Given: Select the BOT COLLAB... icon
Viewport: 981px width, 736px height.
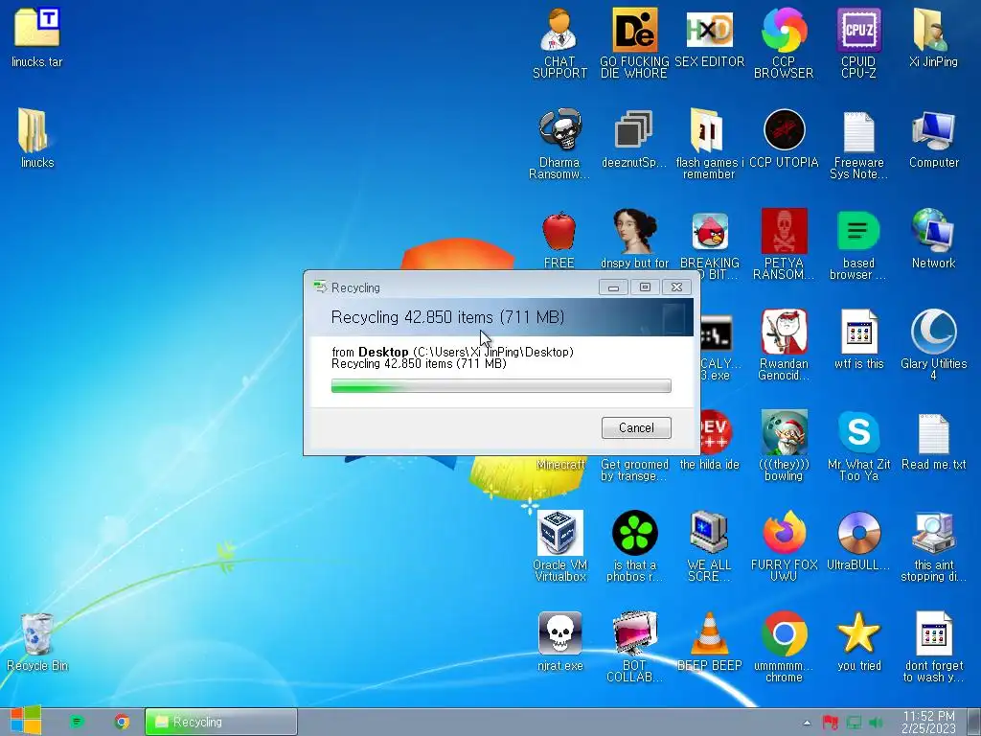Looking at the screenshot, I should click(634, 648).
